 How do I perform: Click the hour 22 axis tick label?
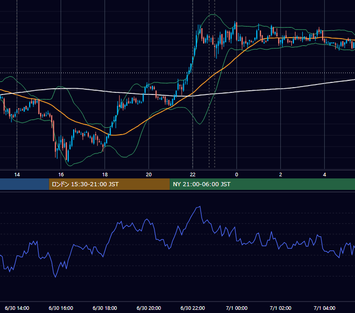[x=193, y=175]
